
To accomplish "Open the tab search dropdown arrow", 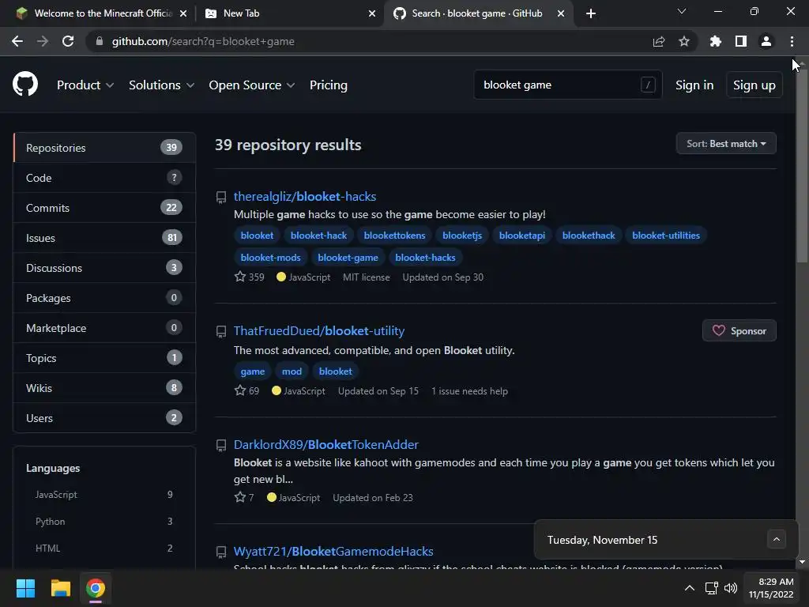I will point(682,11).
